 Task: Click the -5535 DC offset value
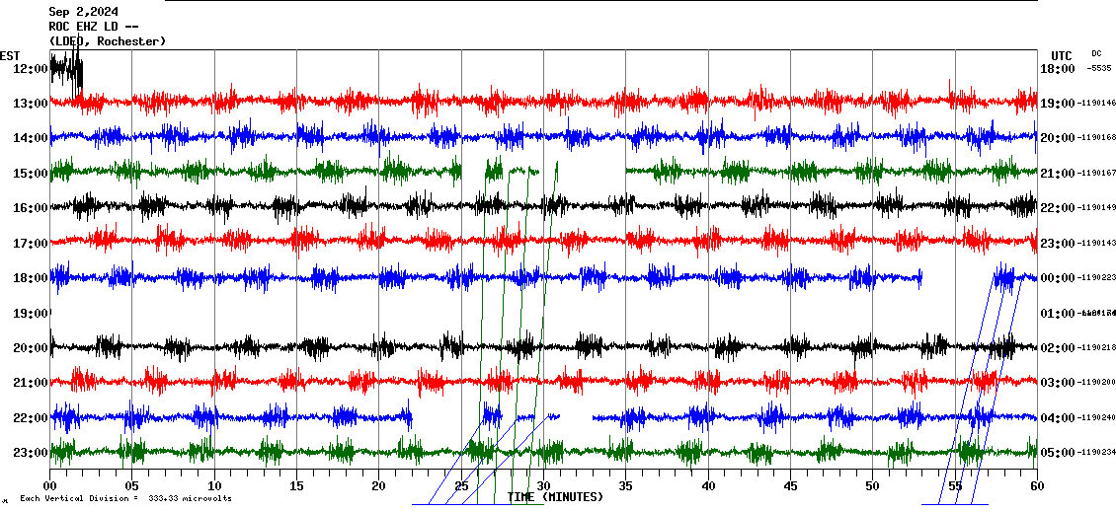click(1098, 69)
